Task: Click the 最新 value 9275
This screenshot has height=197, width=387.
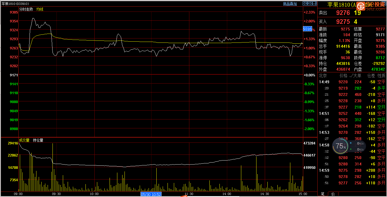Action: (345, 29)
